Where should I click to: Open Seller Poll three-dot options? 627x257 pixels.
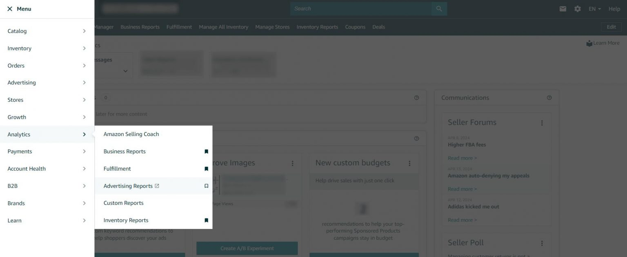tap(542, 243)
